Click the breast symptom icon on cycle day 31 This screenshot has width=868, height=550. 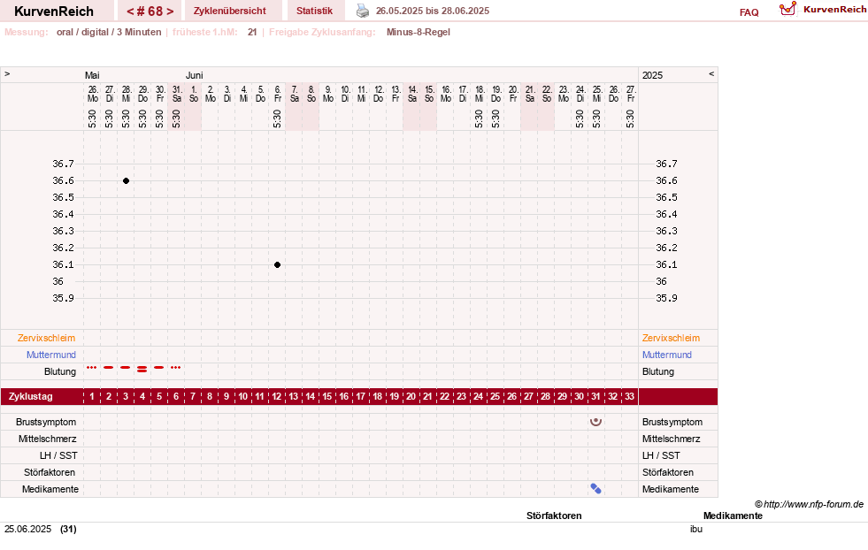point(595,422)
